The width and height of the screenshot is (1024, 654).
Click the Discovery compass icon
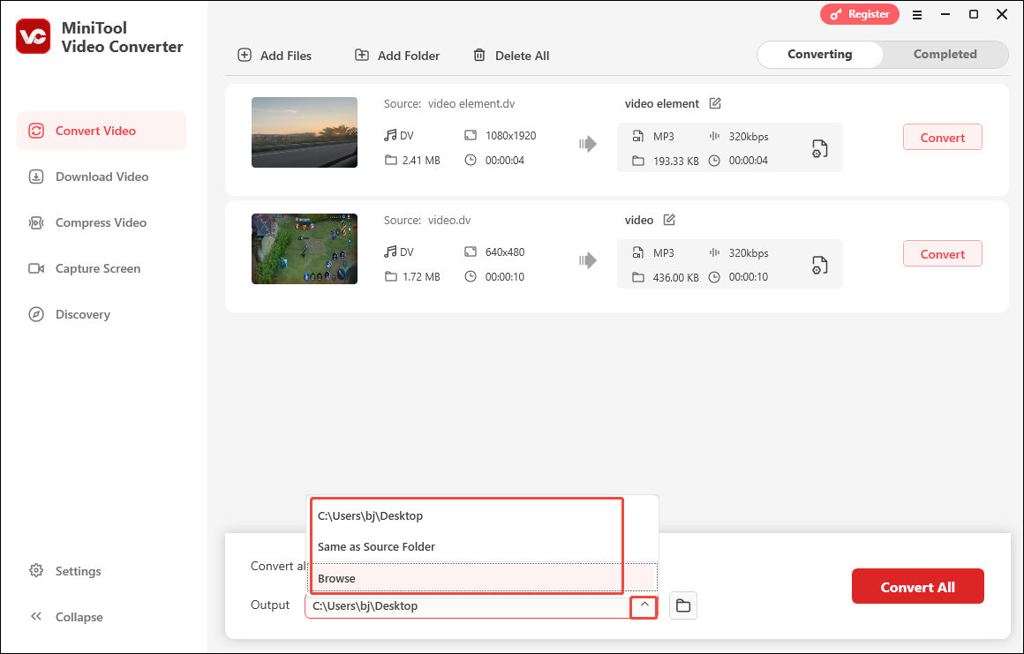pos(36,314)
